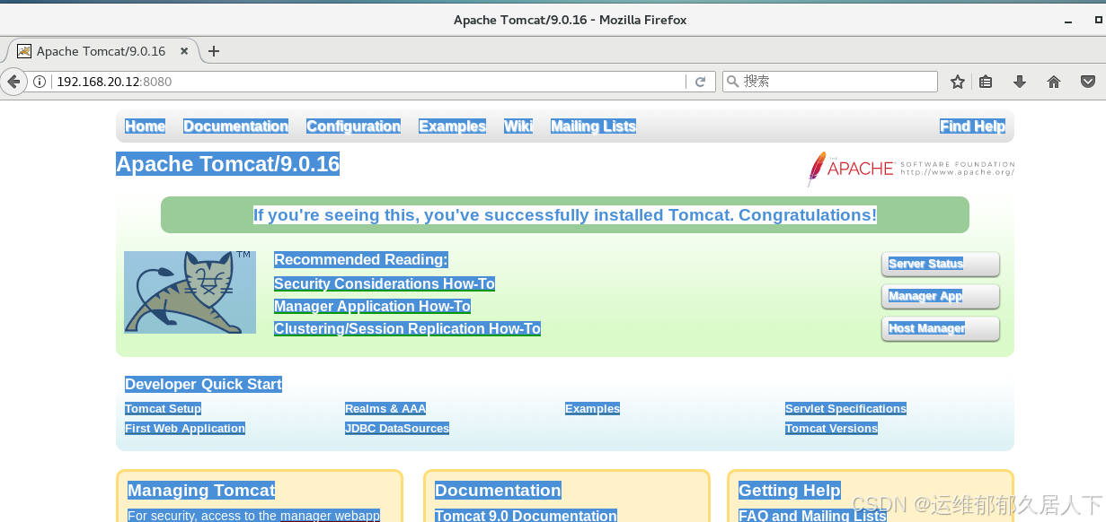This screenshot has width=1106, height=522.
Task: Open the site info icon in the address bar
Action: coord(40,82)
